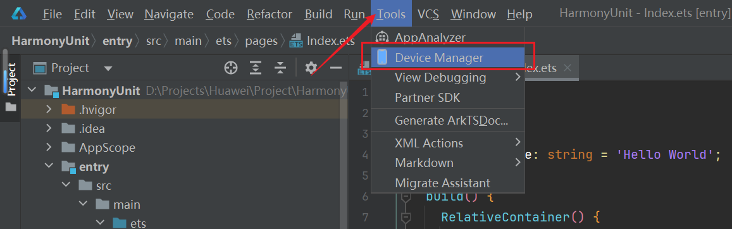
Task: Open the VCS menu
Action: coord(428,15)
